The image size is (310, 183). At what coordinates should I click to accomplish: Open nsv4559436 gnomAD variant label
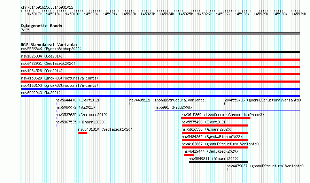point(262,100)
